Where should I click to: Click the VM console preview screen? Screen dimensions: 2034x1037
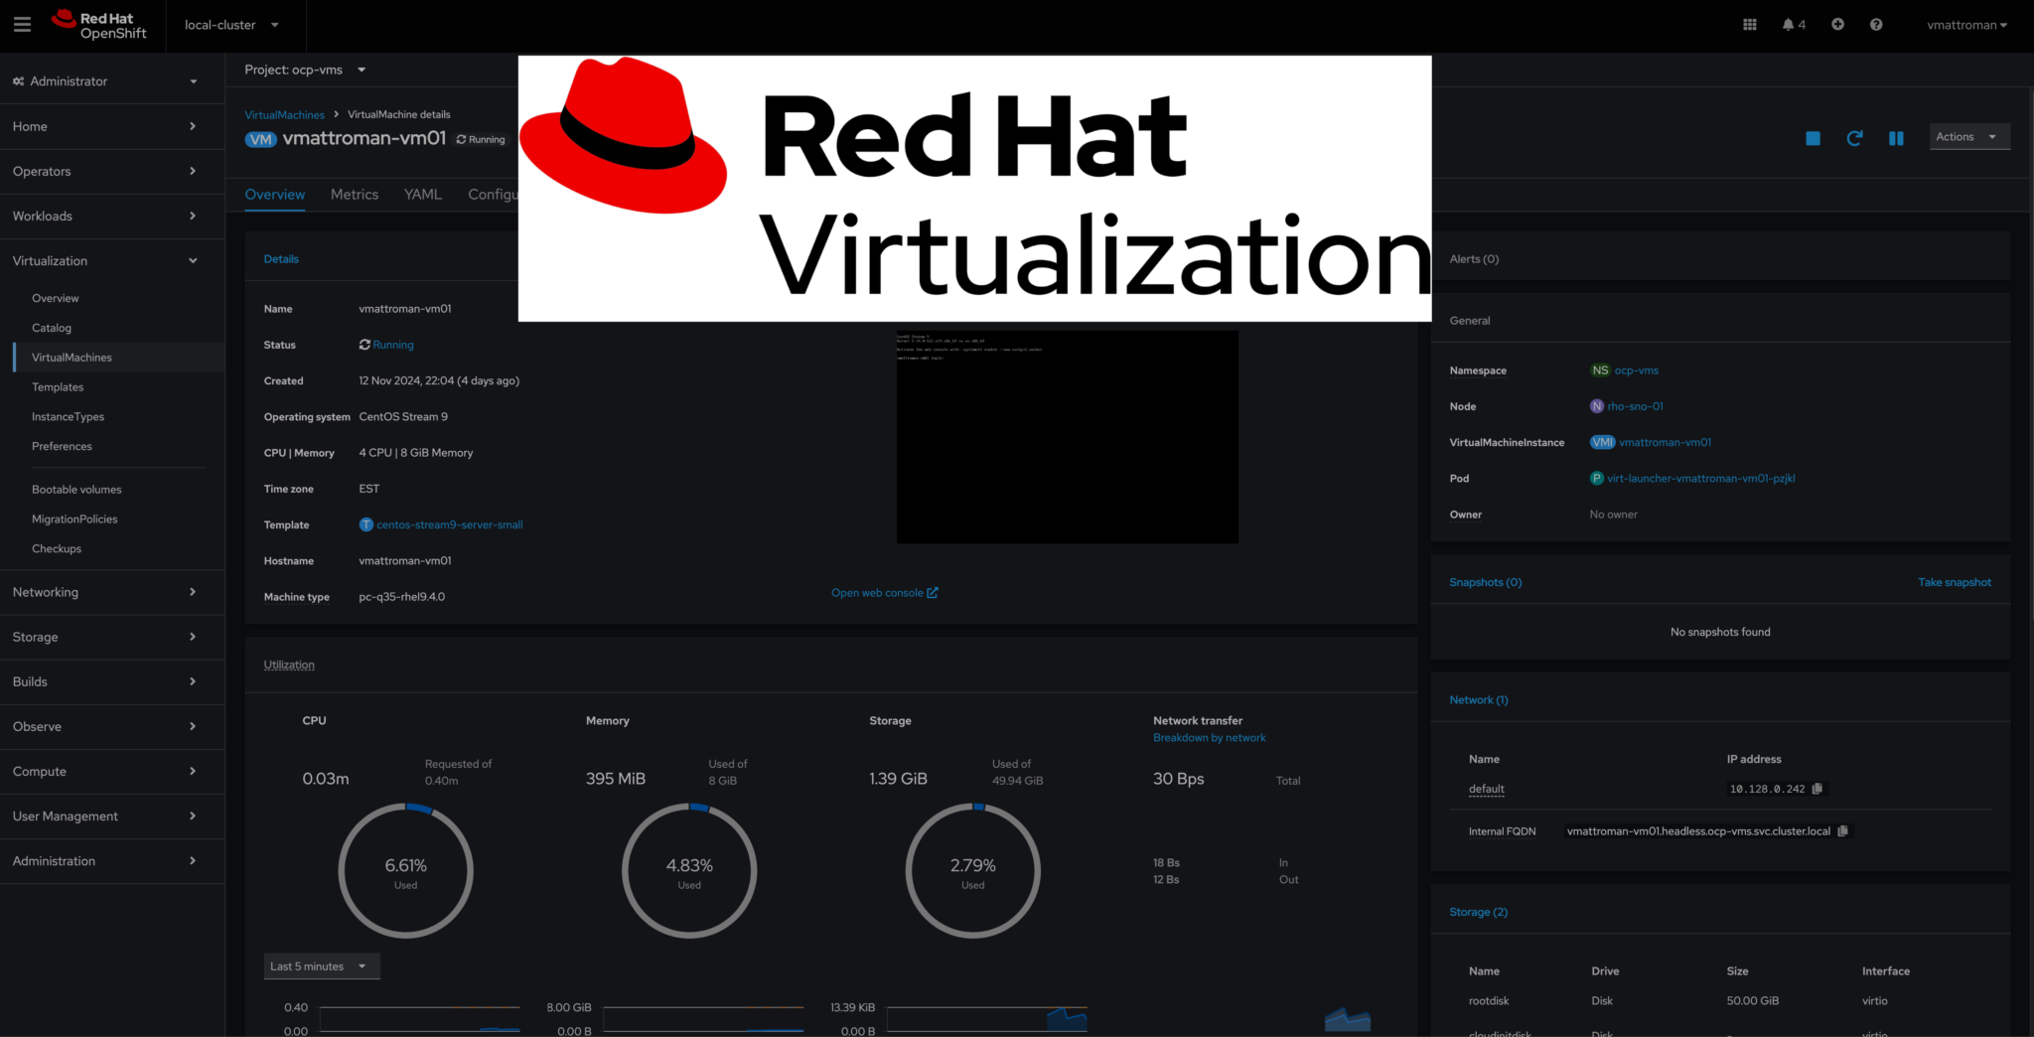1067,437
